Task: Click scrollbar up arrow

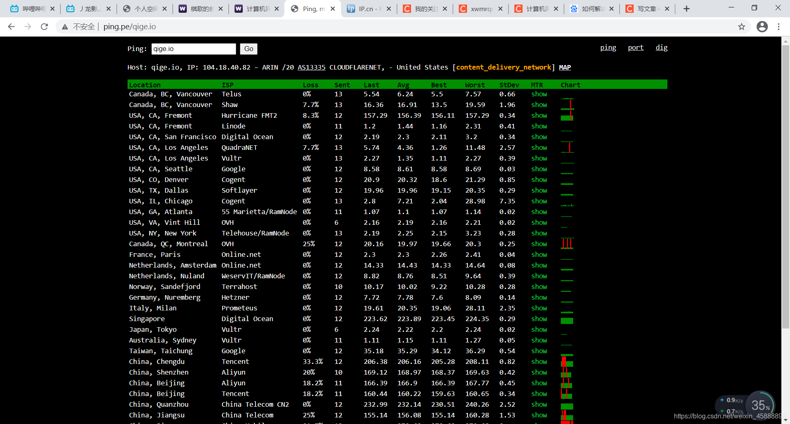Action: click(x=786, y=41)
